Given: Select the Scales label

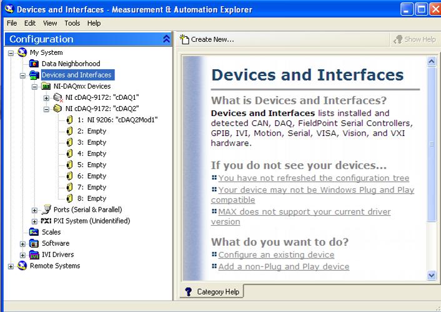Looking at the screenshot, I should coord(51,232).
